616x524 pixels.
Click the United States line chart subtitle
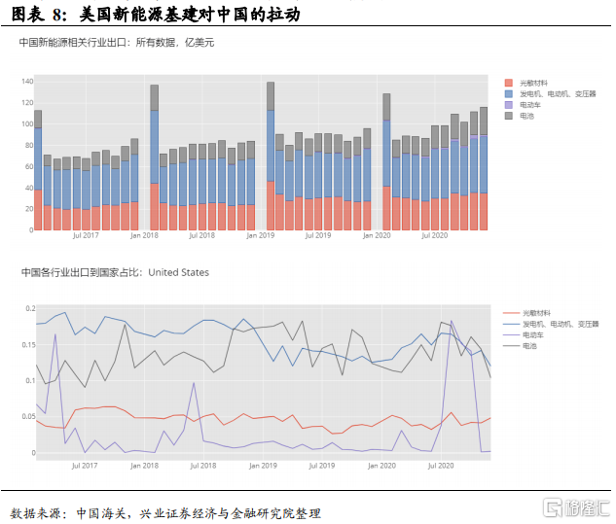[x=115, y=273]
